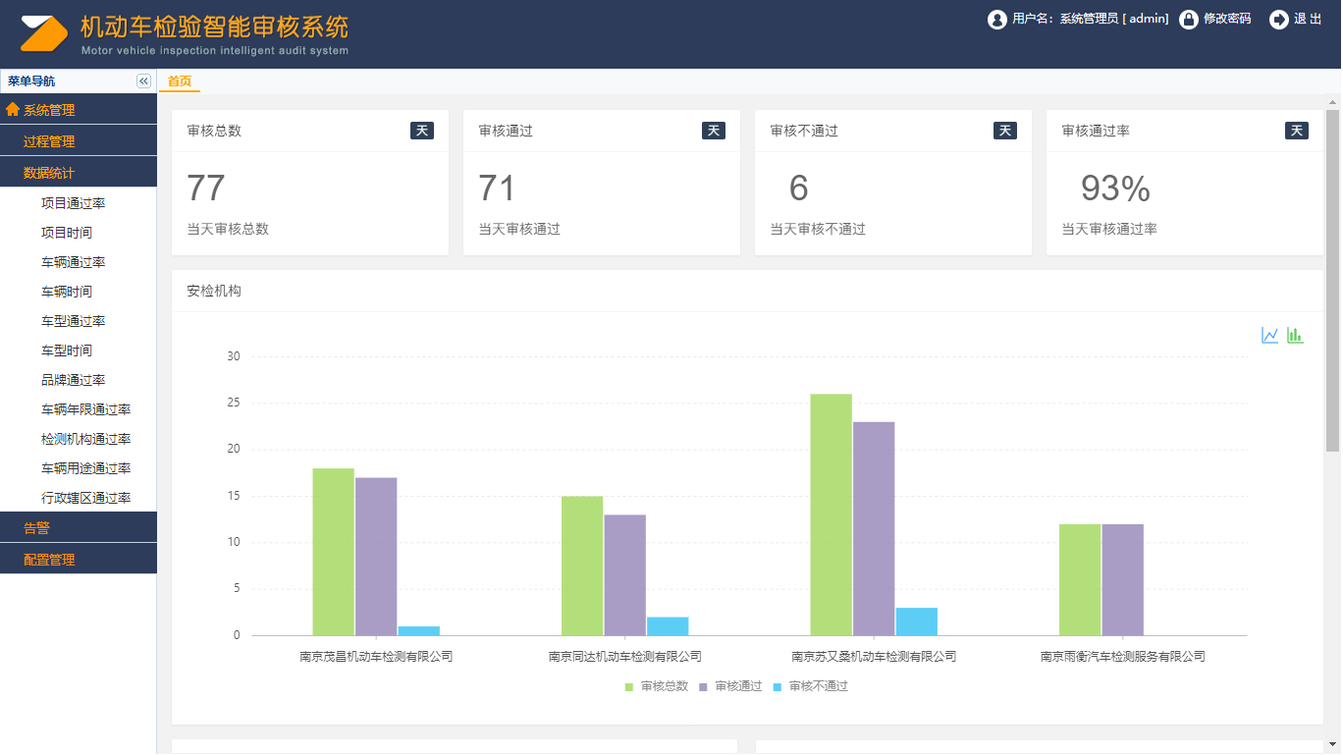
Task: Click the 修改密码 link
Action: pos(1227,19)
